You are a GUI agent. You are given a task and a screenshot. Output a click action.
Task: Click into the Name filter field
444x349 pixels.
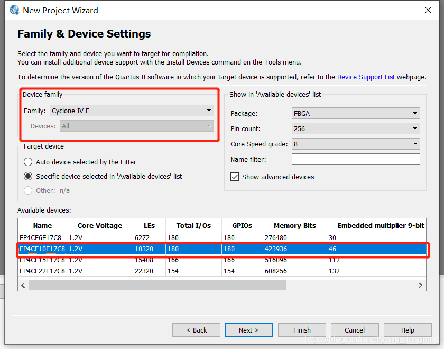(356, 159)
